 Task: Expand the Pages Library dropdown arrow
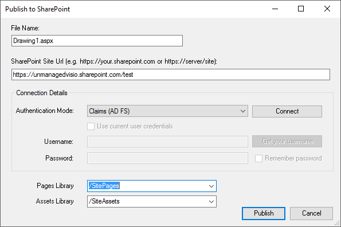tap(211, 186)
